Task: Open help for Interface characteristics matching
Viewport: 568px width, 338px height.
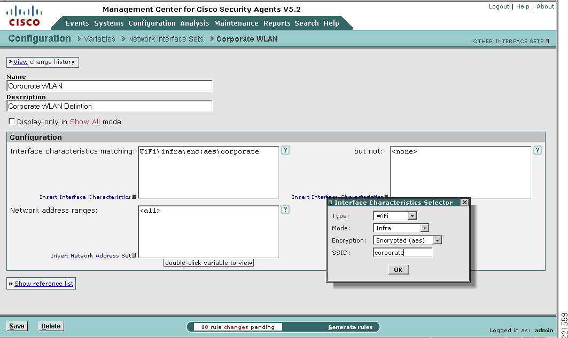Action: (x=285, y=150)
